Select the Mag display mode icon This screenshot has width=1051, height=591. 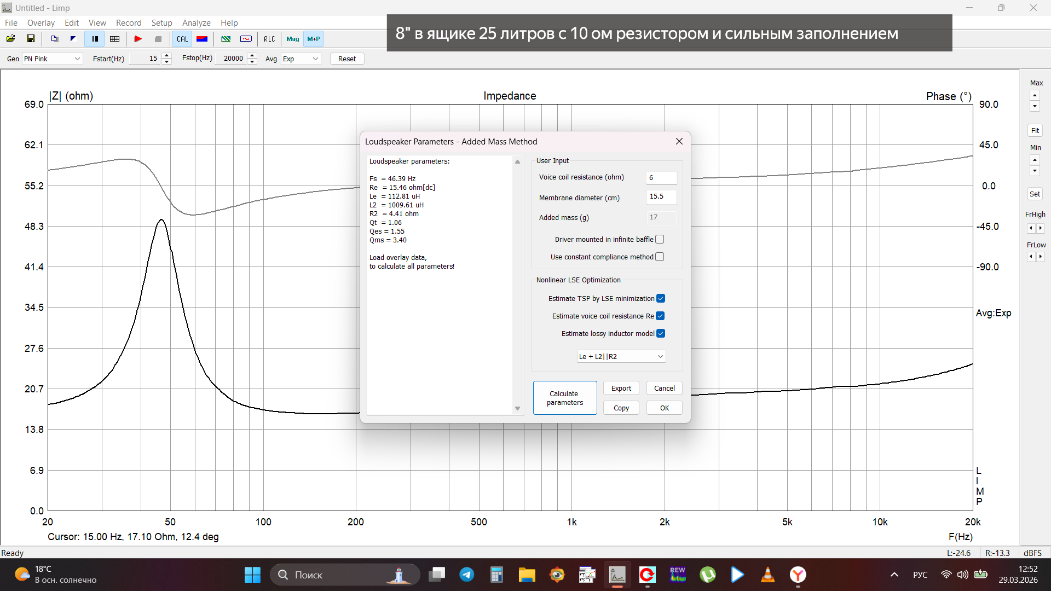(293, 39)
